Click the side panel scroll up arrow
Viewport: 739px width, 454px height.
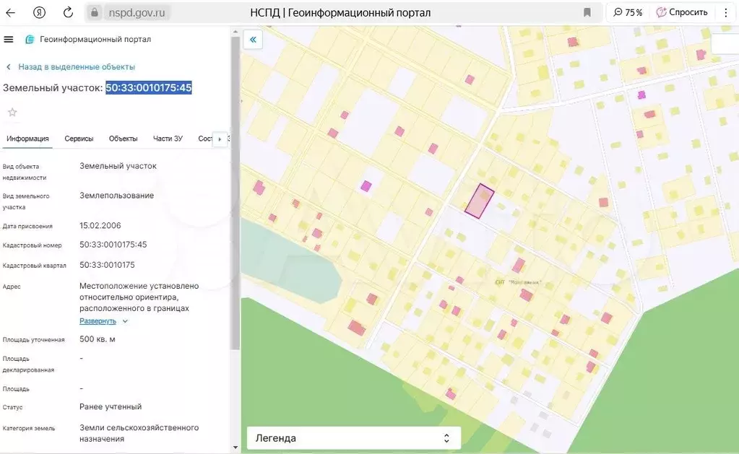pyautogui.click(x=235, y=32)
